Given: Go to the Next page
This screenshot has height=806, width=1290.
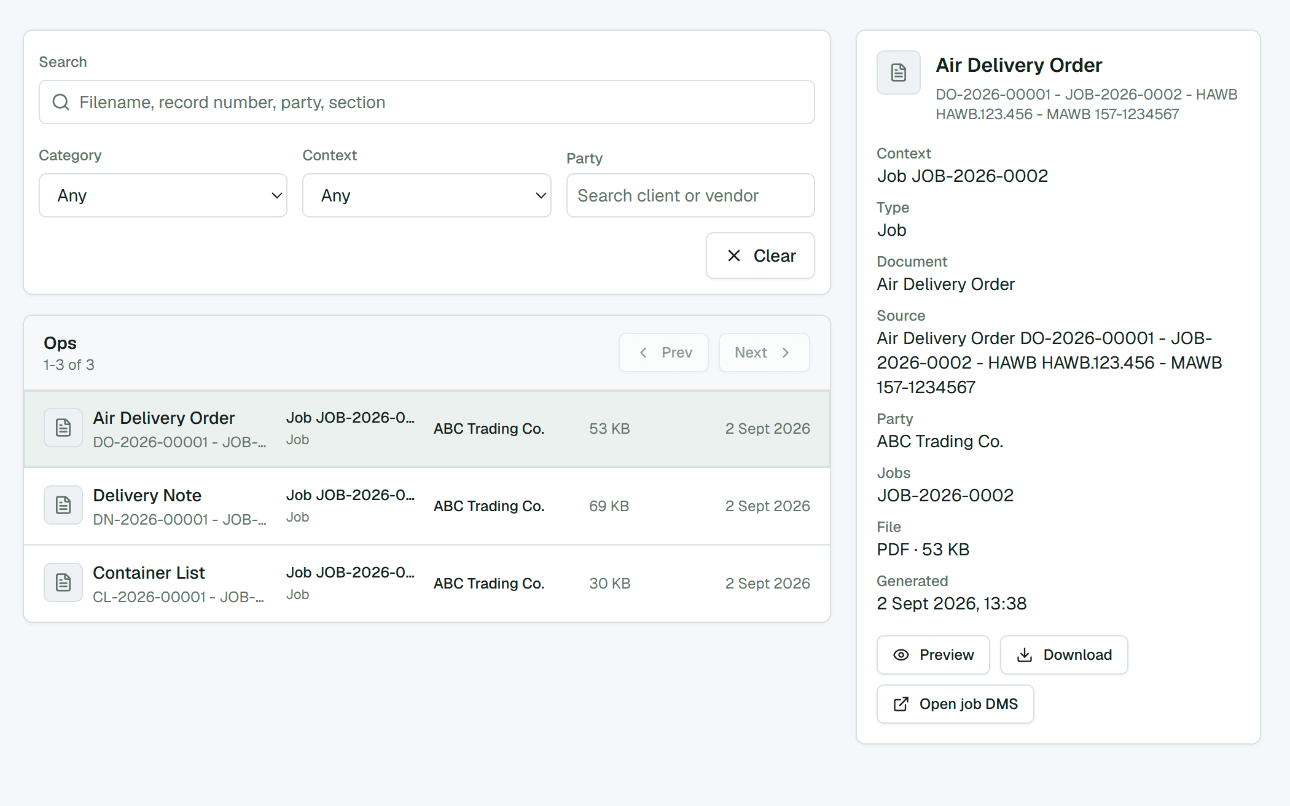Looking at the screenshot, I should click(x=764, y=353).
